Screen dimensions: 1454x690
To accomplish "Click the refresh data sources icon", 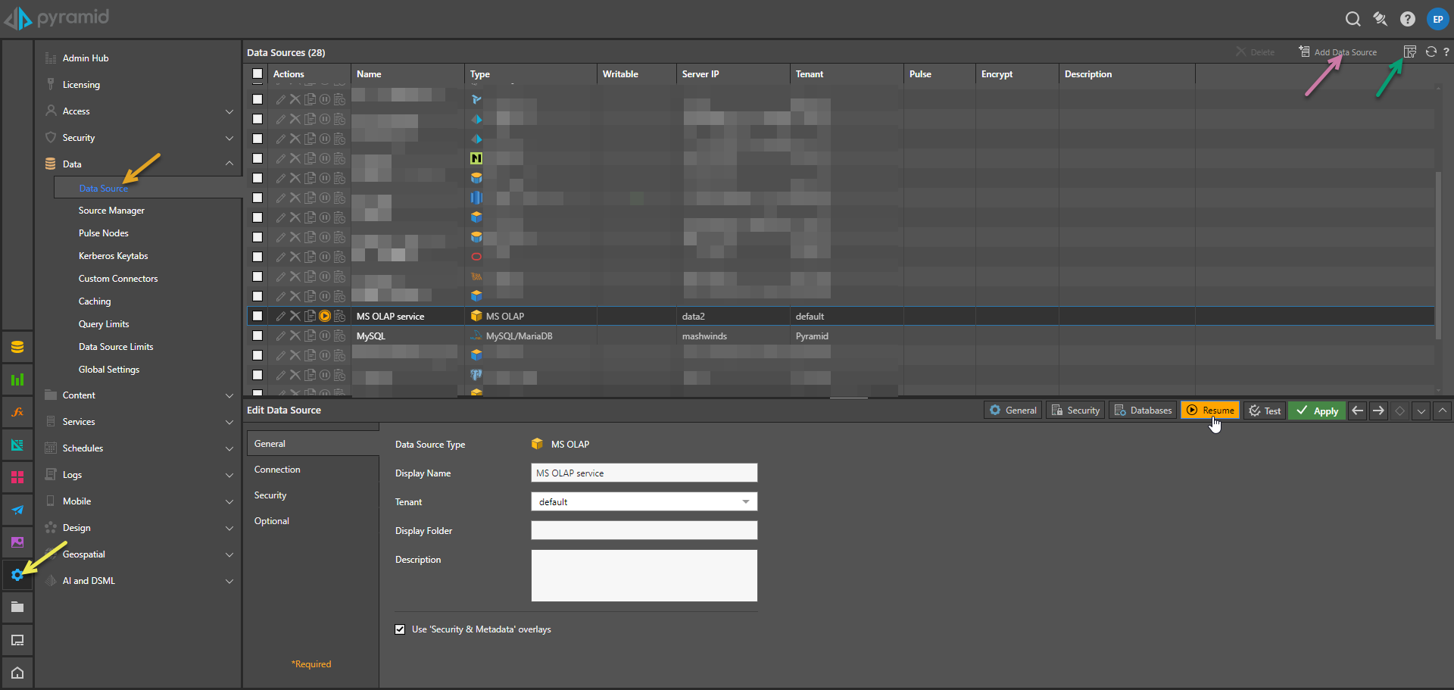I will point(1431,52).
